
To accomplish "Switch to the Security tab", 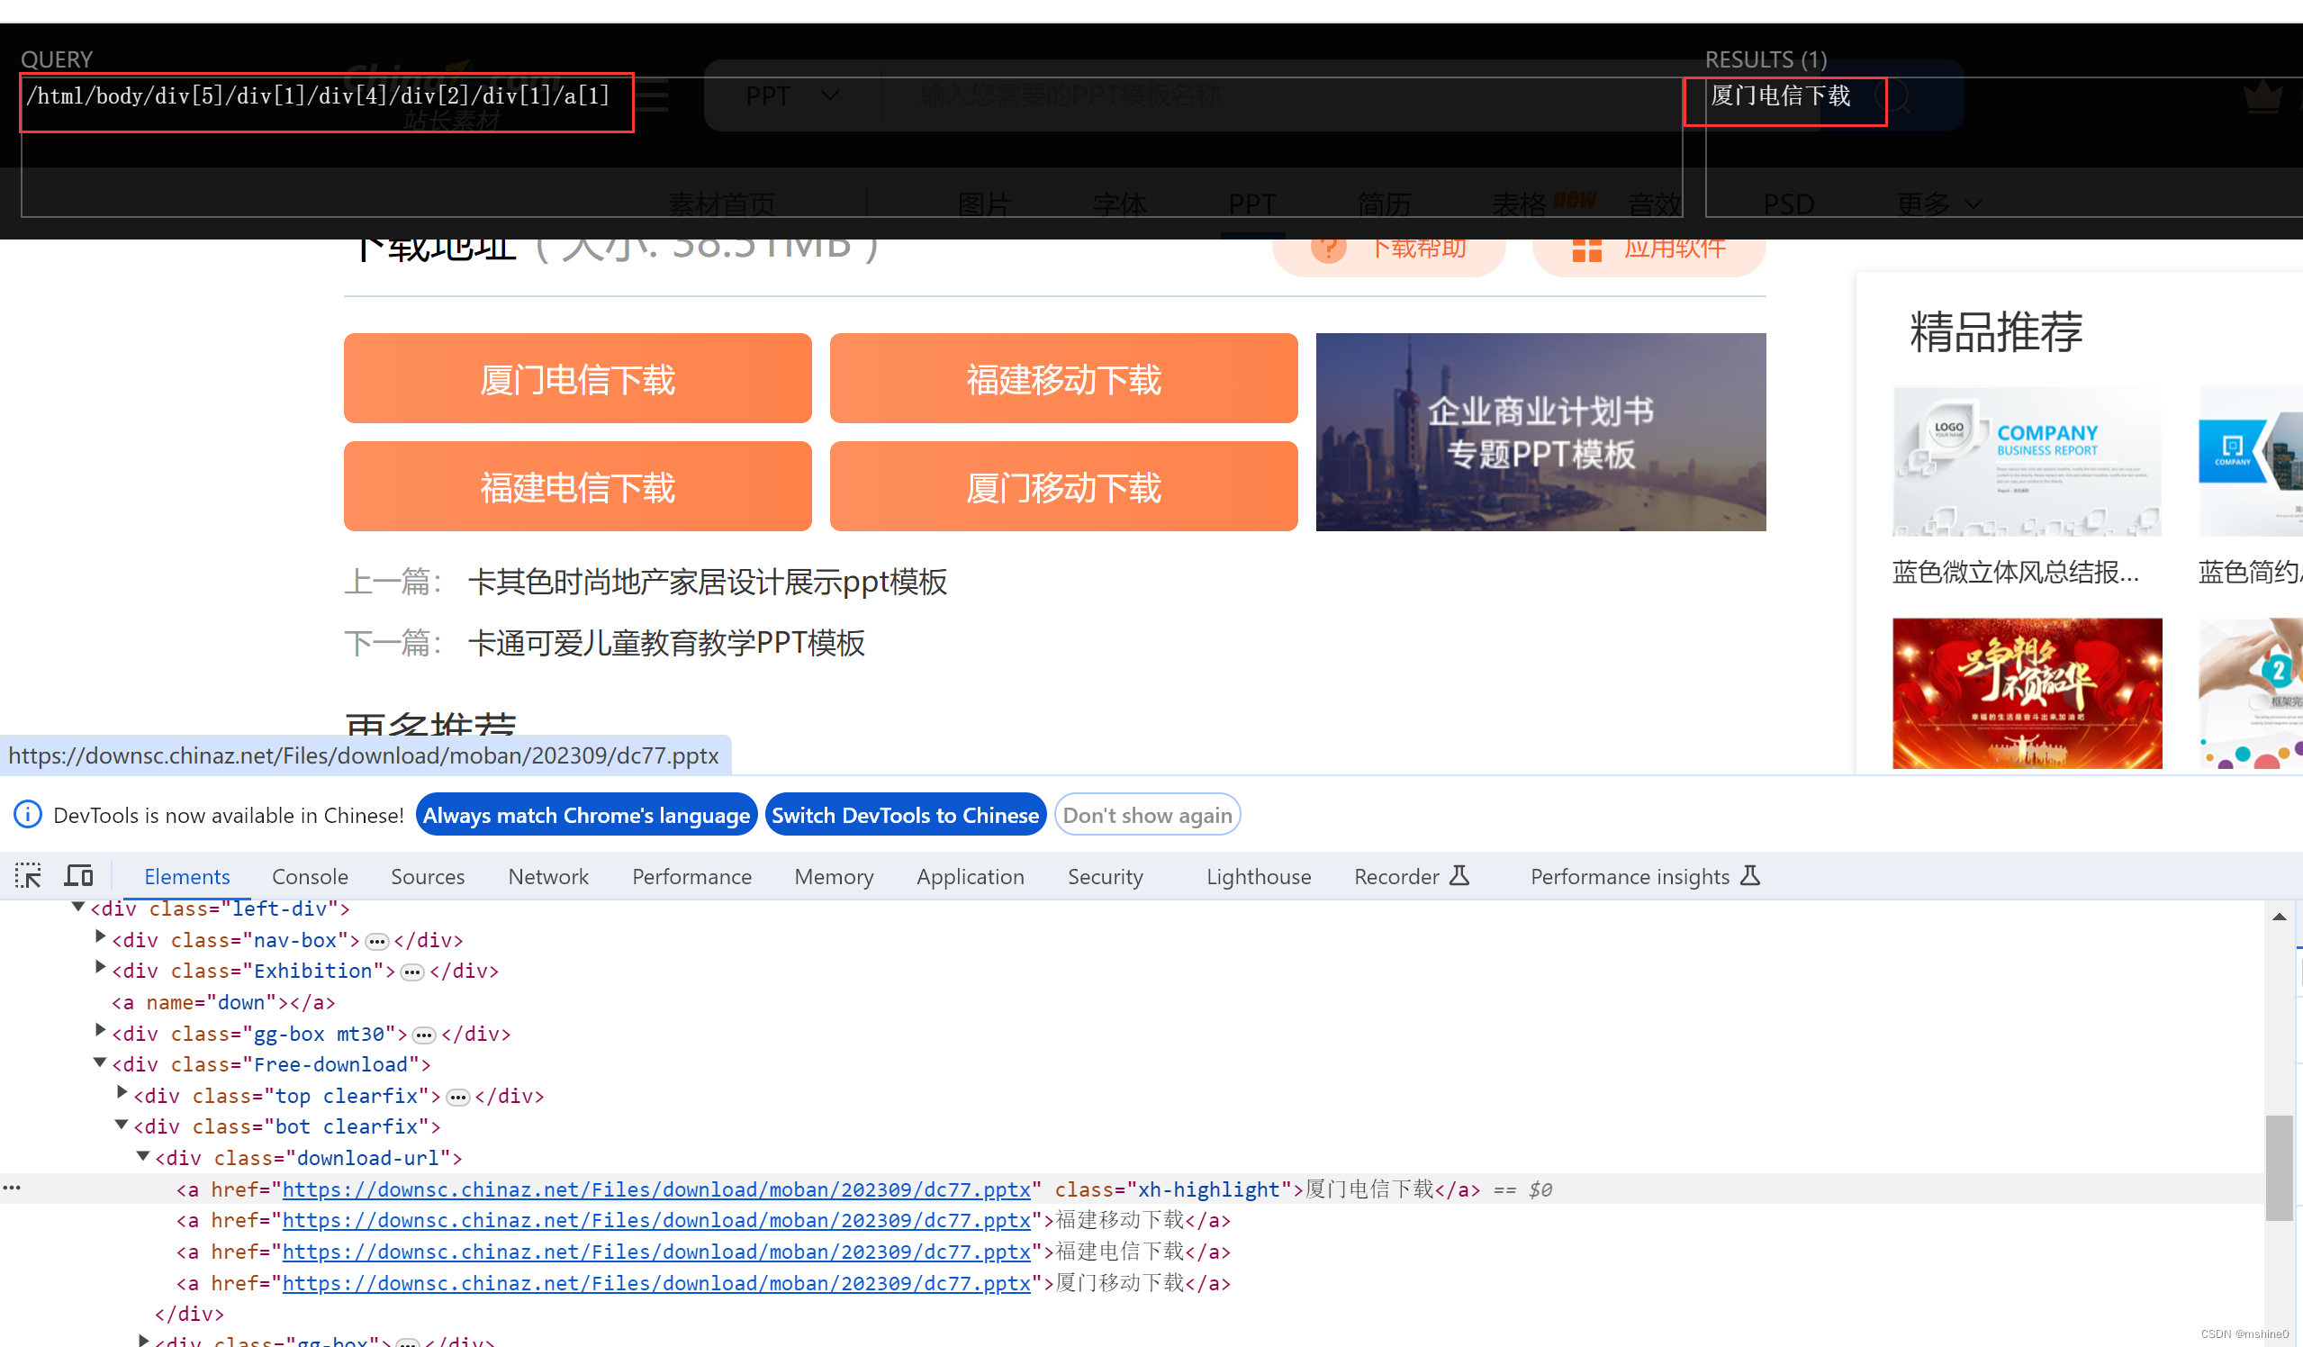I will coord(1105,876).
